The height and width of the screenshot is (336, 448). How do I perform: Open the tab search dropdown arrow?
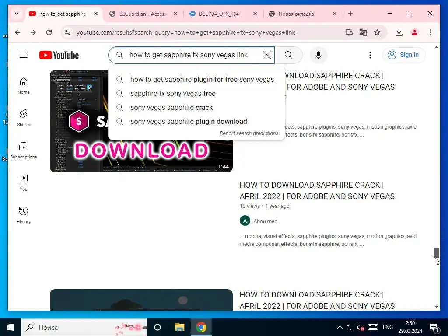[x=17, y=14]
